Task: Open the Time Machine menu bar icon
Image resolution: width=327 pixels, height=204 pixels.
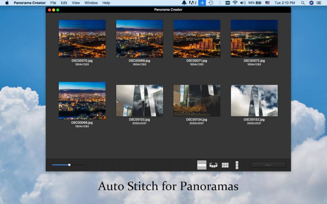Action: (x=211, y=3)
